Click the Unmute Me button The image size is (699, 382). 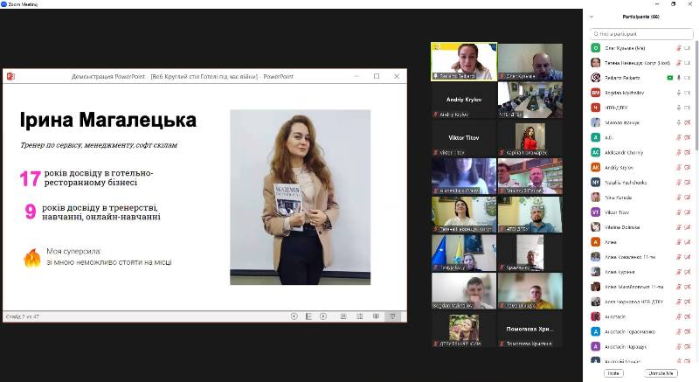click(661, 373)
